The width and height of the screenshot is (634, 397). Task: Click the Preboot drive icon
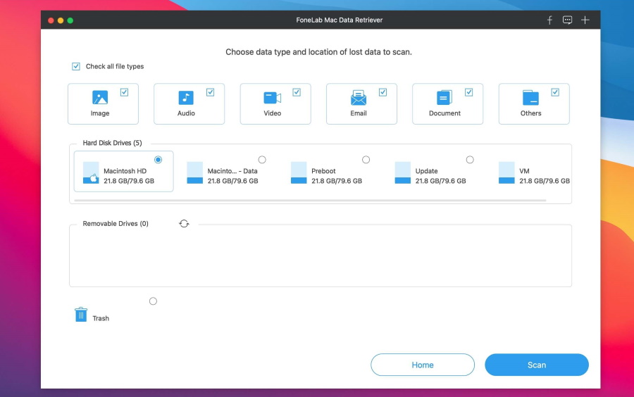[x=299, y=172]
